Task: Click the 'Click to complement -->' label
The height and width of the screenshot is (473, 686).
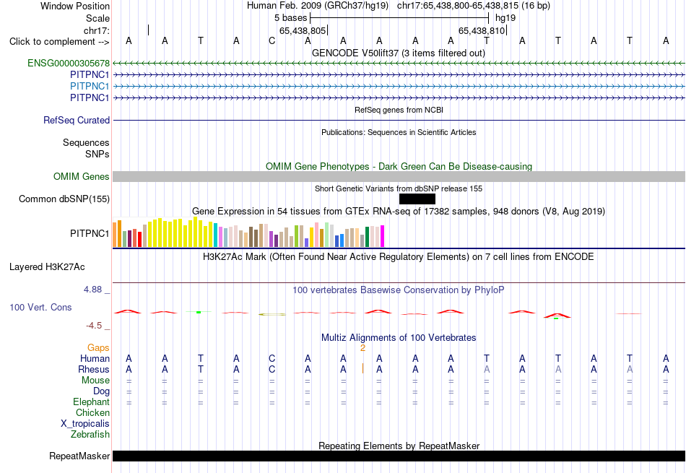Action: click(x=59, y=42)
